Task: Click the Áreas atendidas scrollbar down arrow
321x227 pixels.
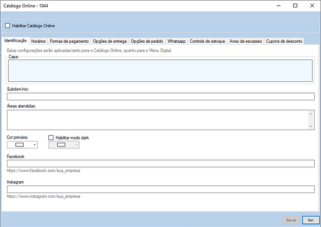Action: click(x=310, y=126)
